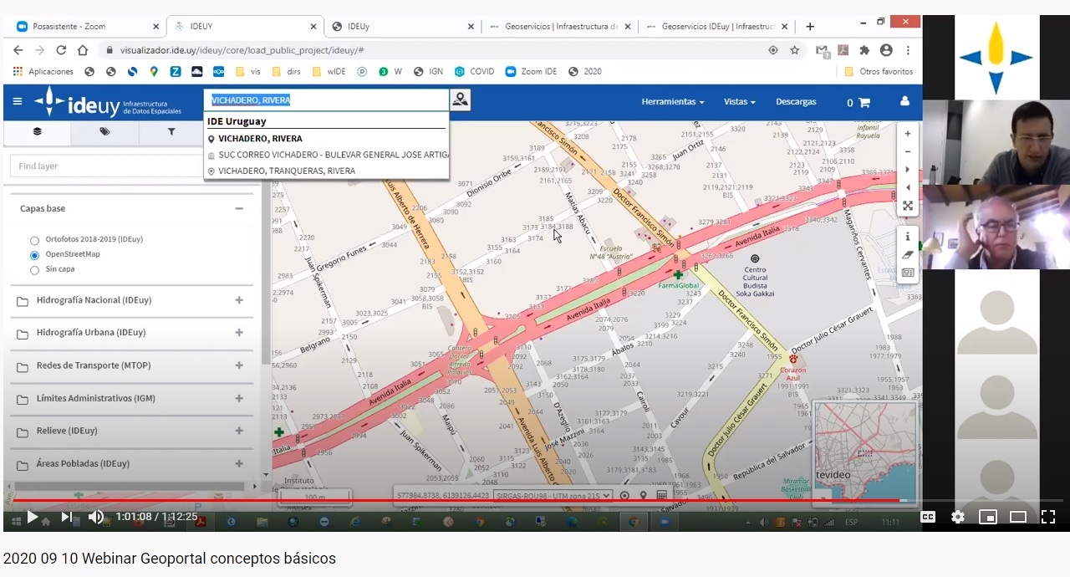Bookmark this page with the star icon
Image resolution: width=1070 pixels, height=577 pixels.
click(x=794, y=50)
